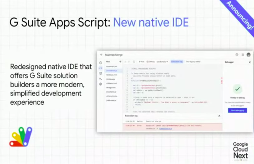Image resolution: width=254 pixels, height=164 pixels.
Task: Select the highlighted file in Files list
Action: 113,71
